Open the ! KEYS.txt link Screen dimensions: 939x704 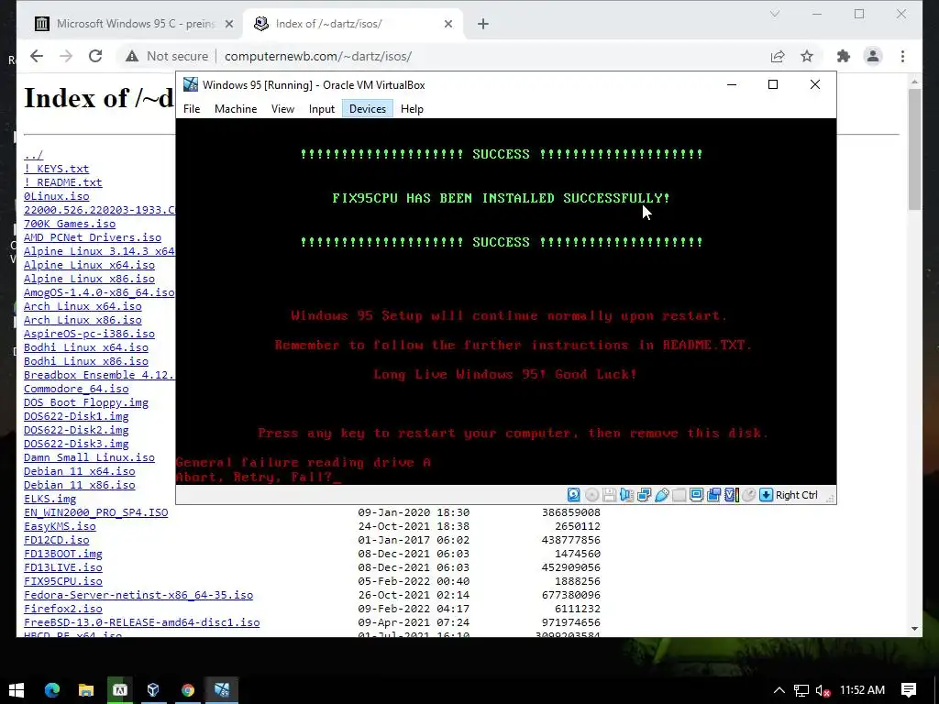(56, 169)
